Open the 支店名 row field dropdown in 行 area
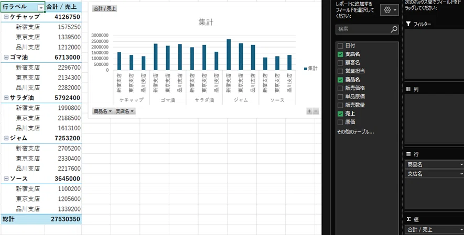The image size is (464, 235). pyautogui.click(x=461, y=174)
